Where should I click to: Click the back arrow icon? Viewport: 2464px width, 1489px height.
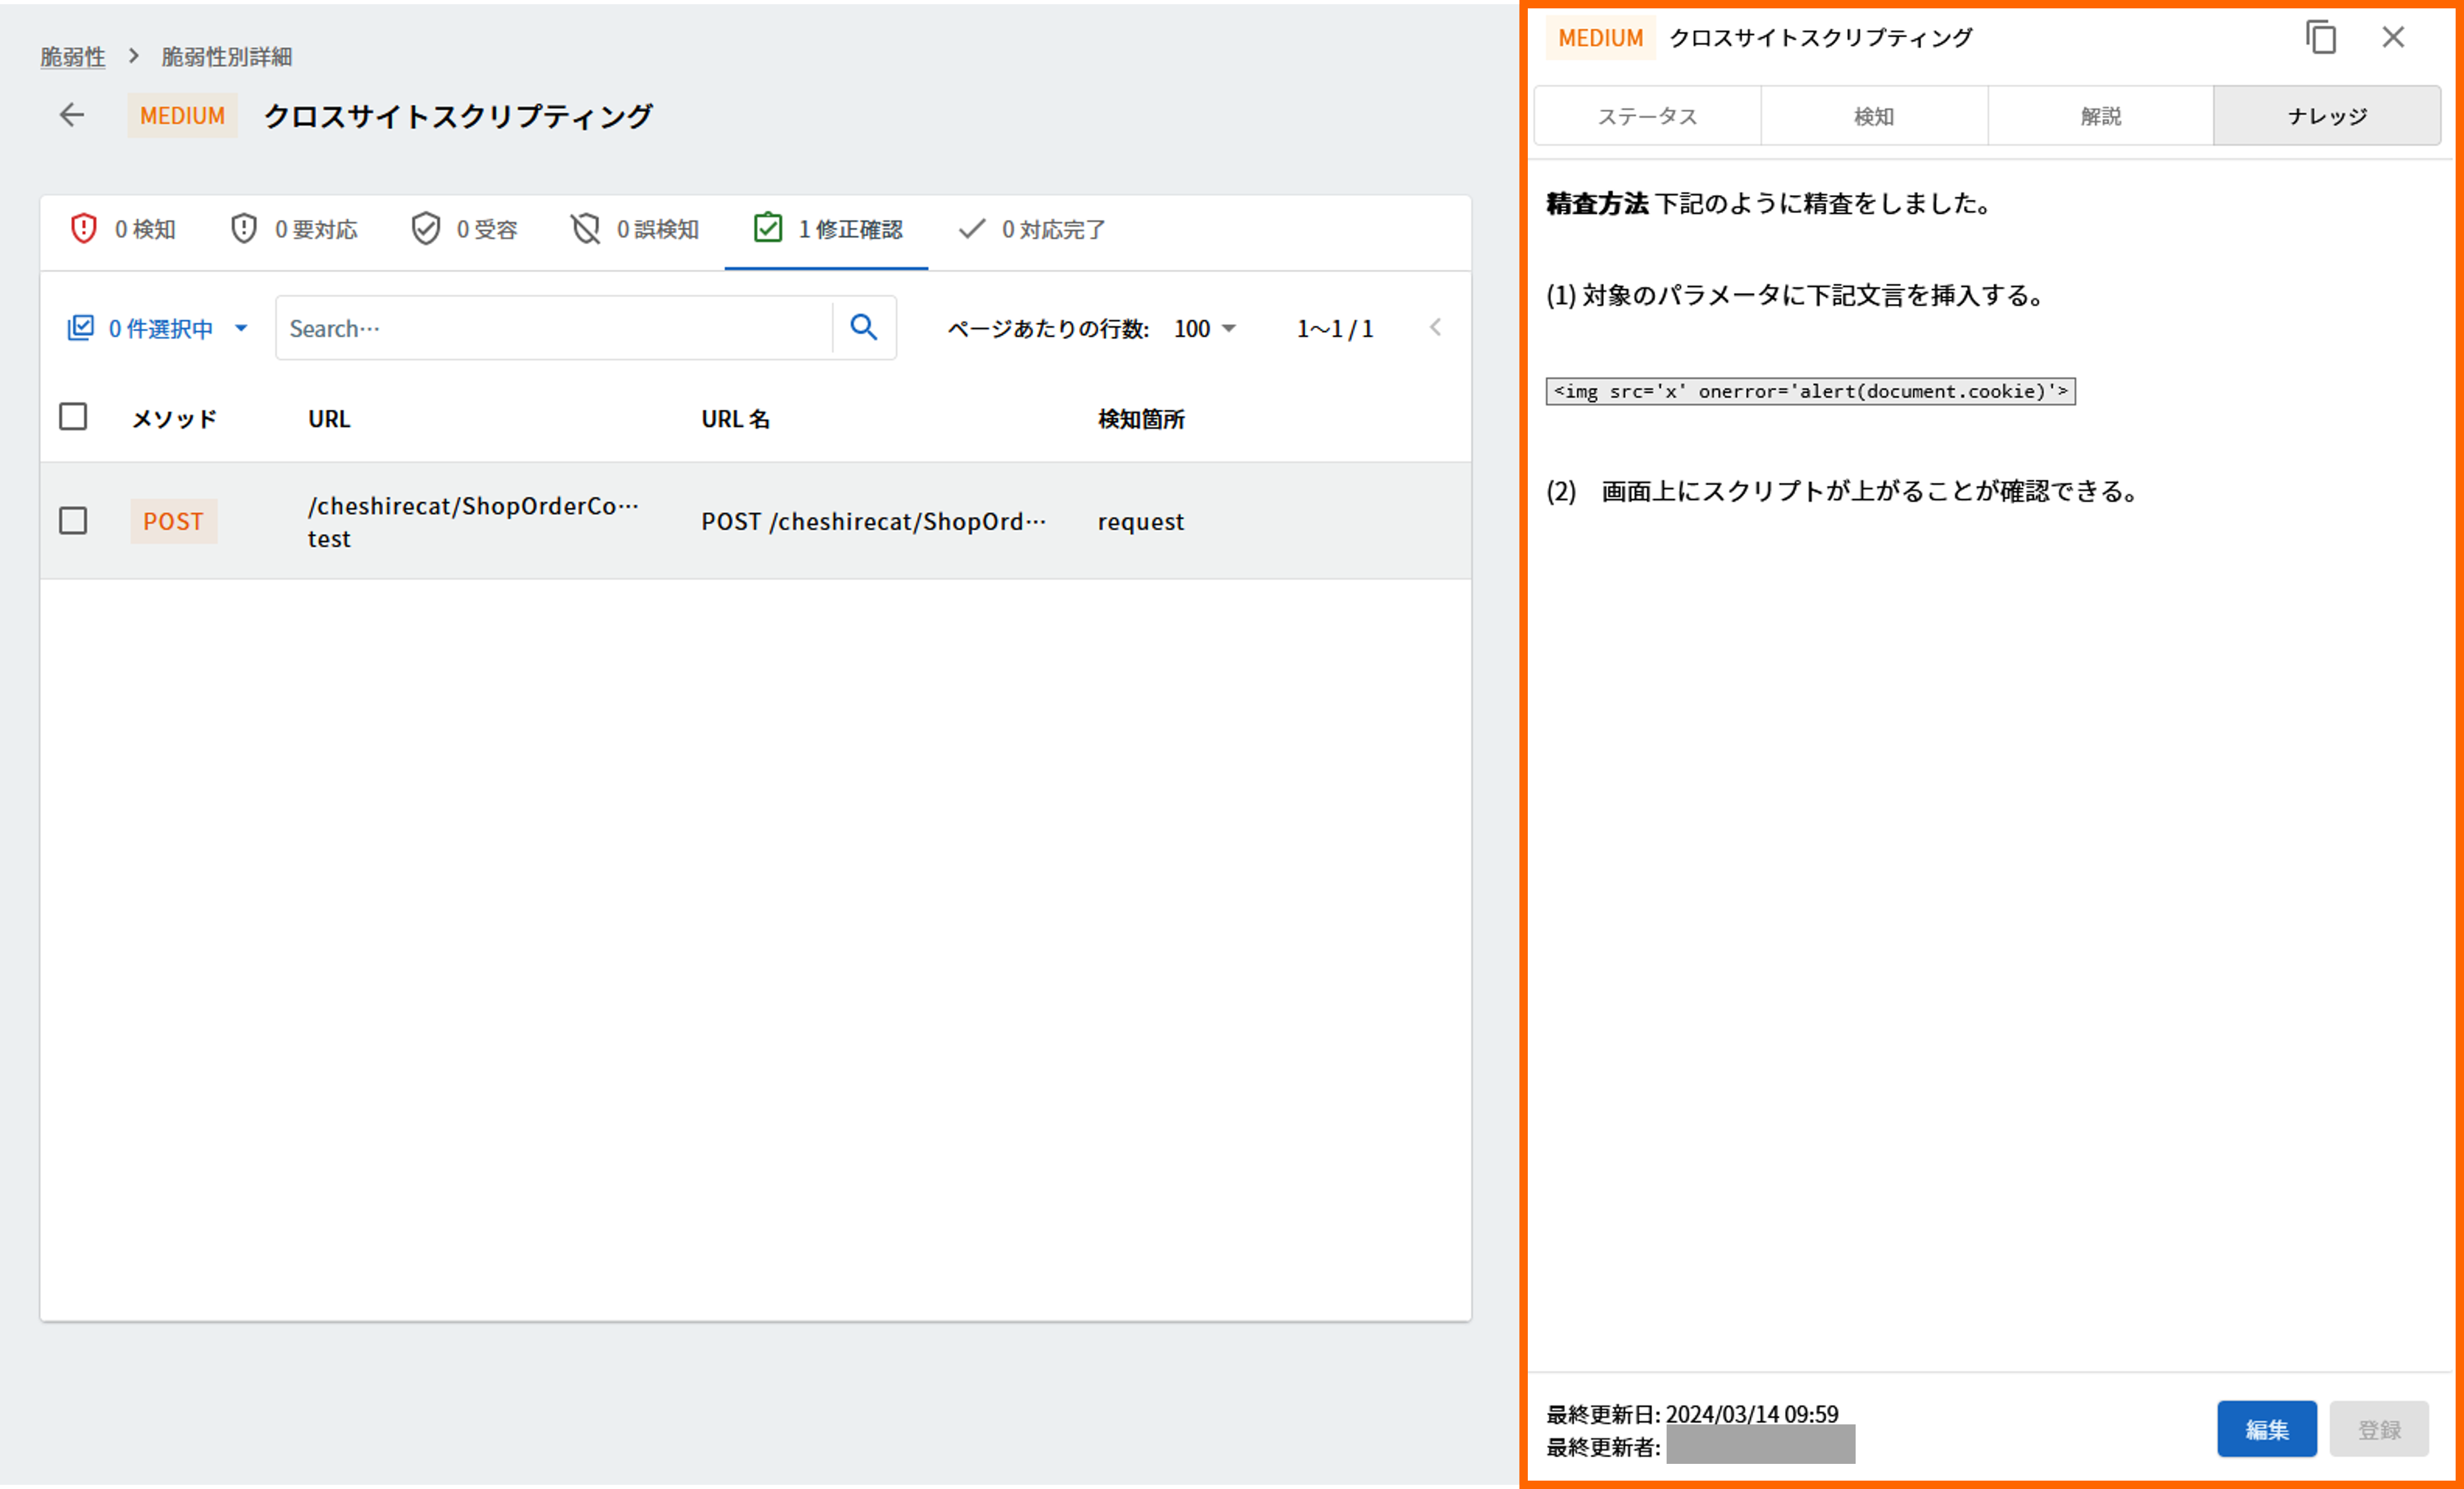pyautogui.click(x=72, y=115)
